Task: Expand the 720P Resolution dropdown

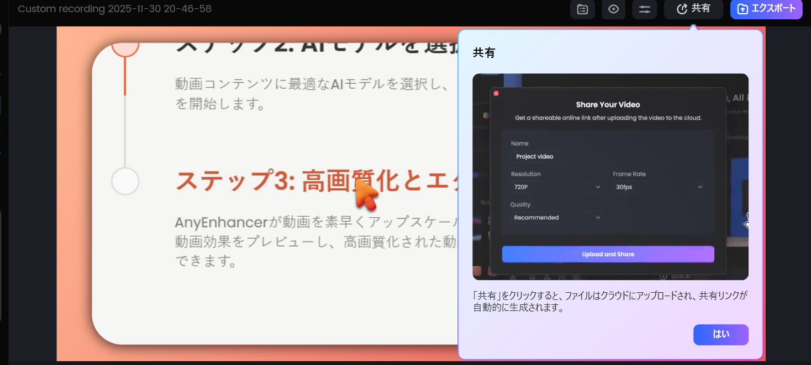Action: (x=556, y=187)
